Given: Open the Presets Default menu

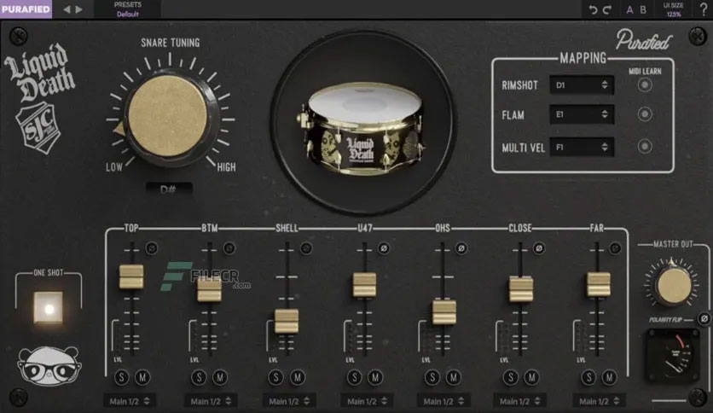Looking at the screenshot, I should 127,9.
